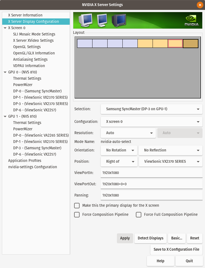Viewport: 205px width, 268px height.
Task: Close the NVIDIA X Server Settings window
Action: 200,5
